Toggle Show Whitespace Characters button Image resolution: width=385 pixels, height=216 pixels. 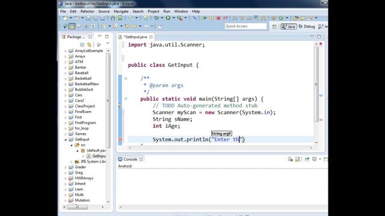click(x=93, y=26)
